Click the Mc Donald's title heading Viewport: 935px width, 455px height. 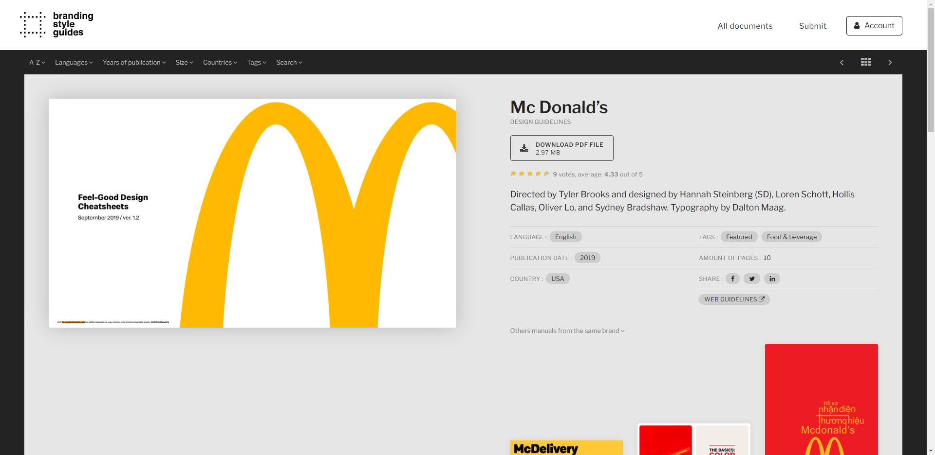tap(559, 107)
